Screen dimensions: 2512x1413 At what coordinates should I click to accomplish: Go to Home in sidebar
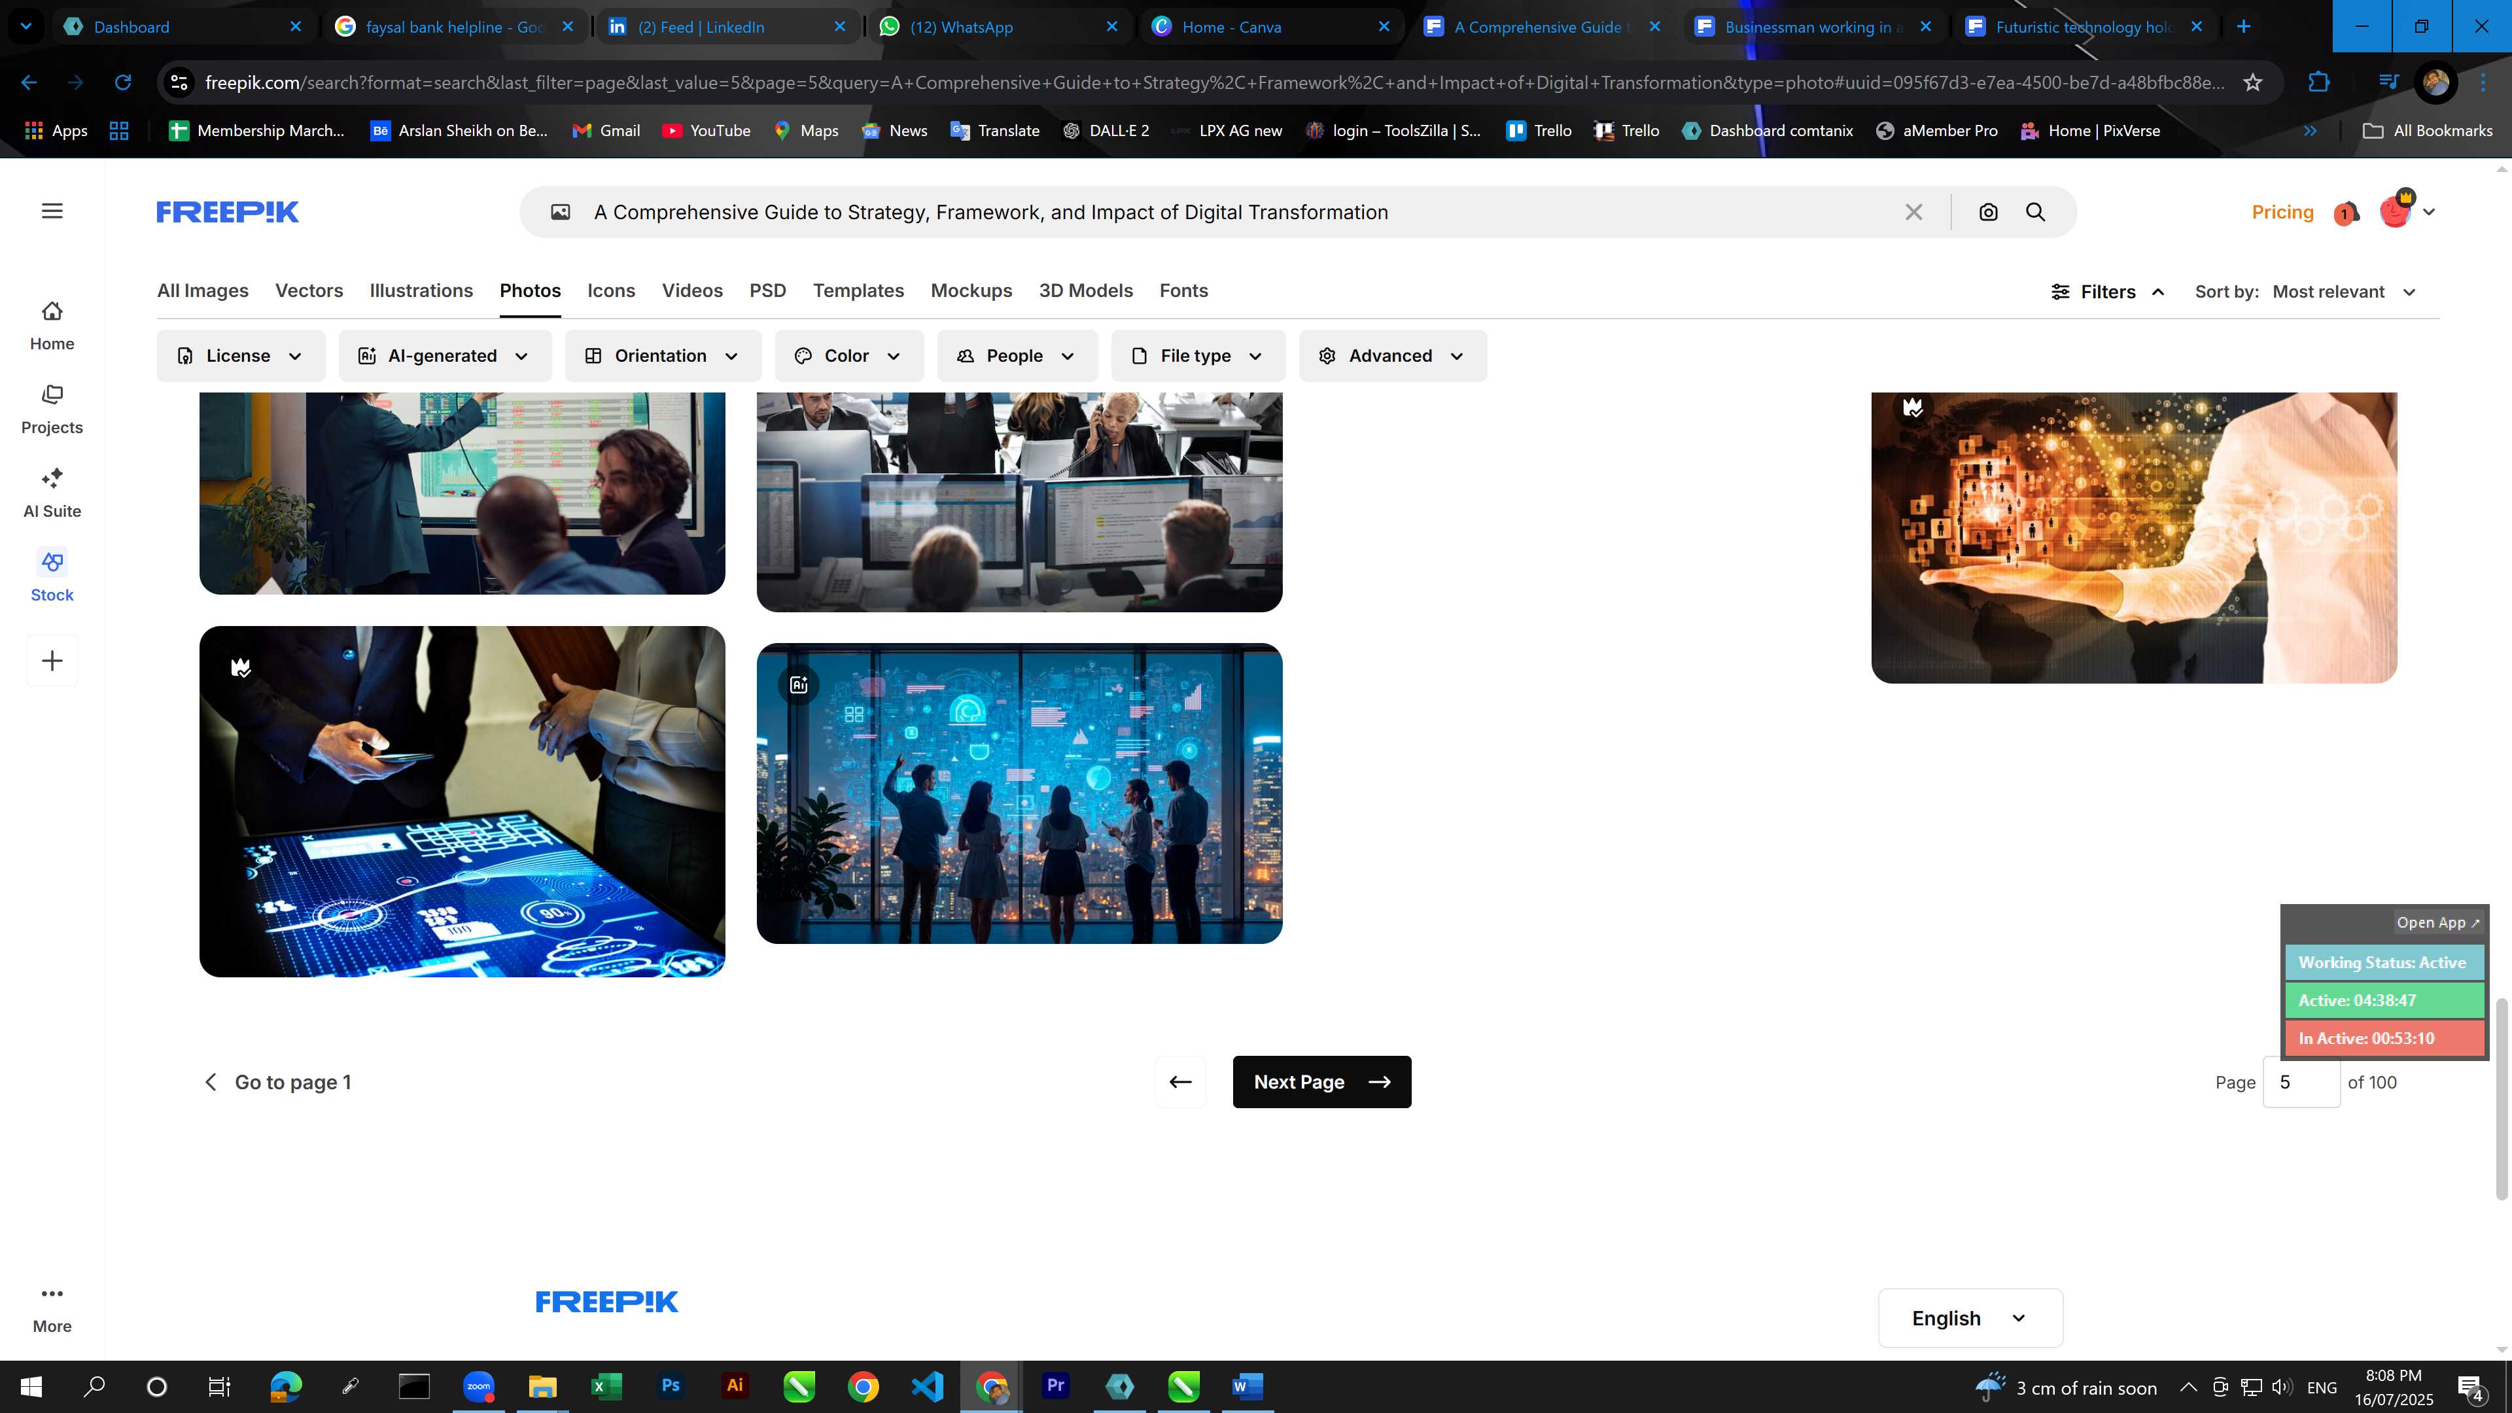pyautogui.click(x=52, y=326)
